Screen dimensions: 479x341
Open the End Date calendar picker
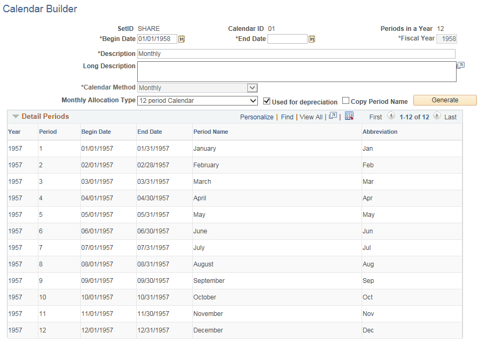[x=311, y=38]
